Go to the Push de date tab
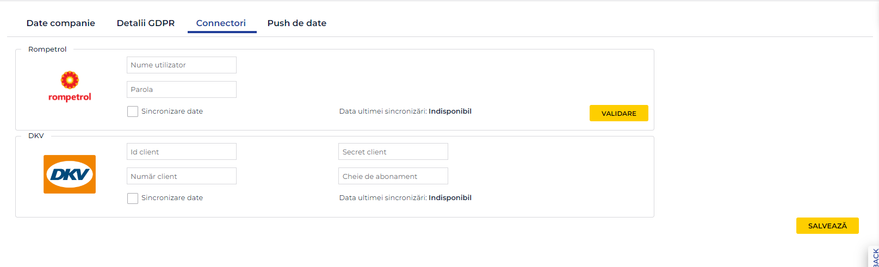This screenshot has width=879, height=267. coord(297,23)
